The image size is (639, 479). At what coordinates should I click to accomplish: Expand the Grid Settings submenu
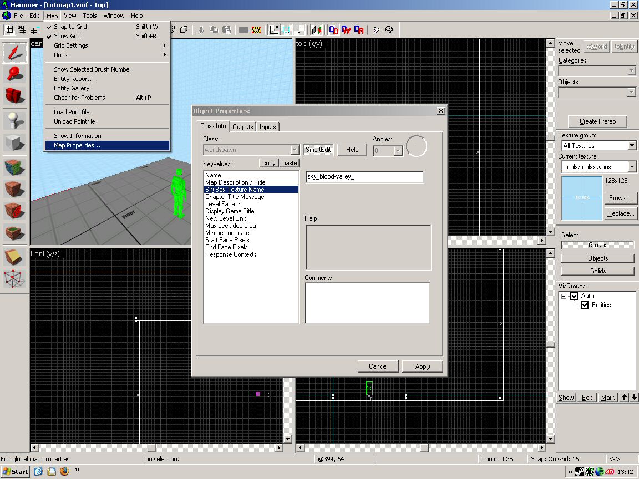tap(106, 45)
